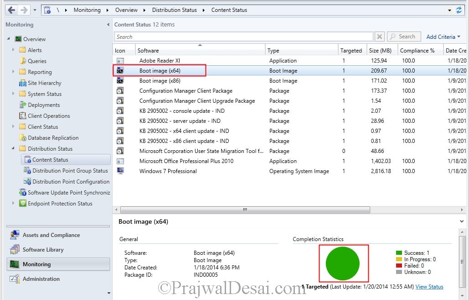
Task: Expand the Reporting tree node
Action: pos(13,72)
